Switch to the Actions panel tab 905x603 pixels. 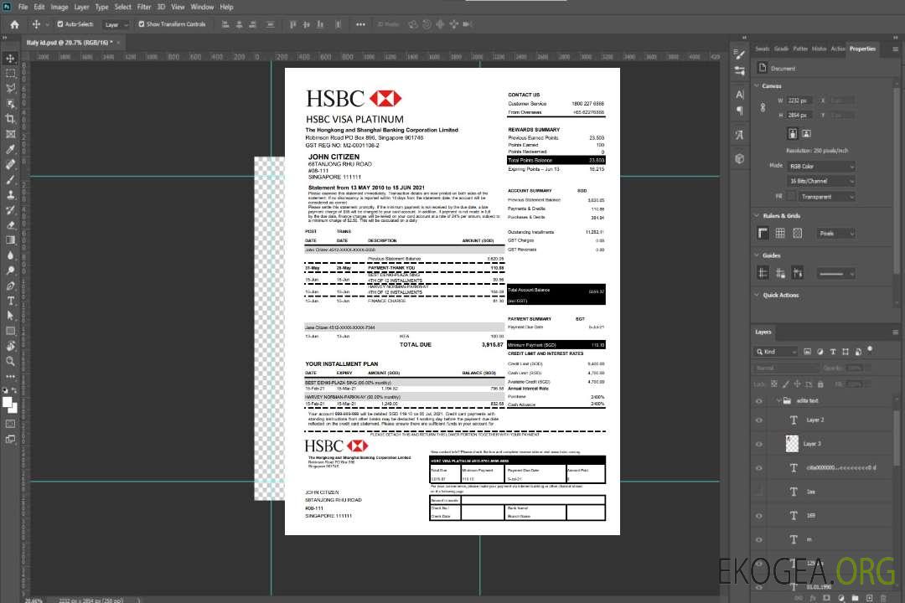(x=837, y=49)
